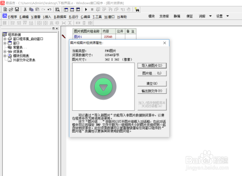Open the H.帮助 menu
Viewport: 242px width, 176px height.
(122, 17)
